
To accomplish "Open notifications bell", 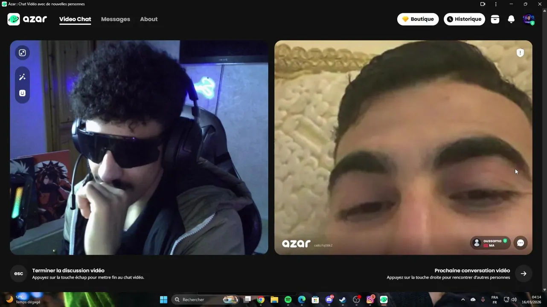I will (511, 19).
